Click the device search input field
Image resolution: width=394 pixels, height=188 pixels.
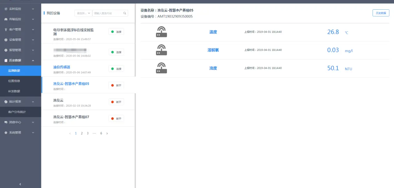108,13
